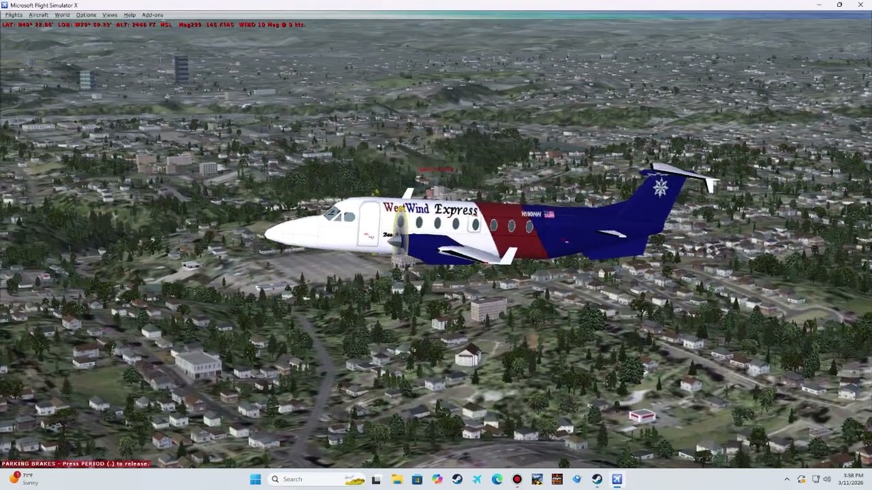The width and height of the screenshot is (872, 490).
Task: Open the Help menu
Action: [129, 15]
